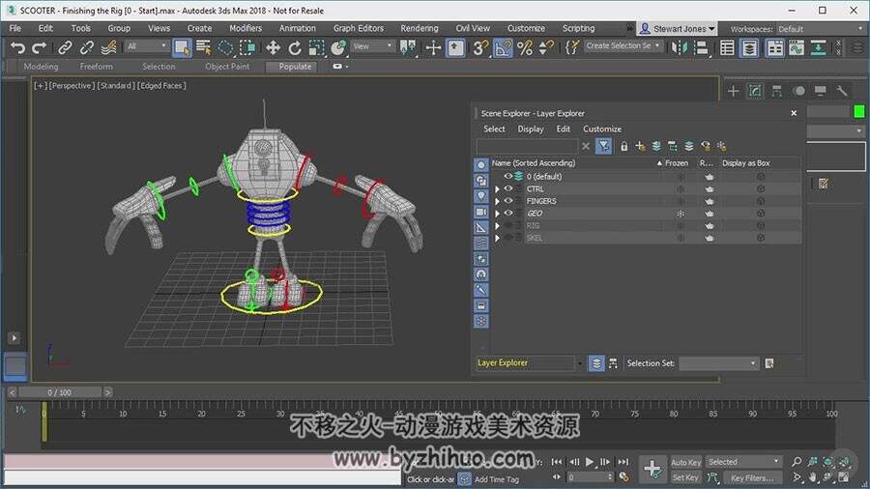
Task: Choose the Selection Region shape tool
Action: click(x=225, y=48)
